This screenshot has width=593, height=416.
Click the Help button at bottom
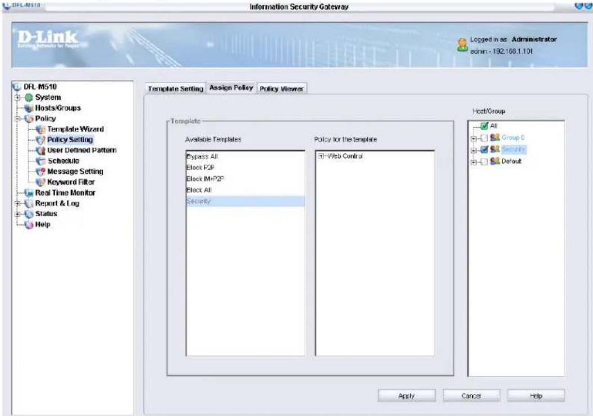[536, 396]
